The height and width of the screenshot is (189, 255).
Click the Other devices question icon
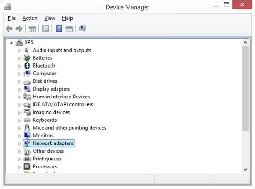tap(27, 151)
